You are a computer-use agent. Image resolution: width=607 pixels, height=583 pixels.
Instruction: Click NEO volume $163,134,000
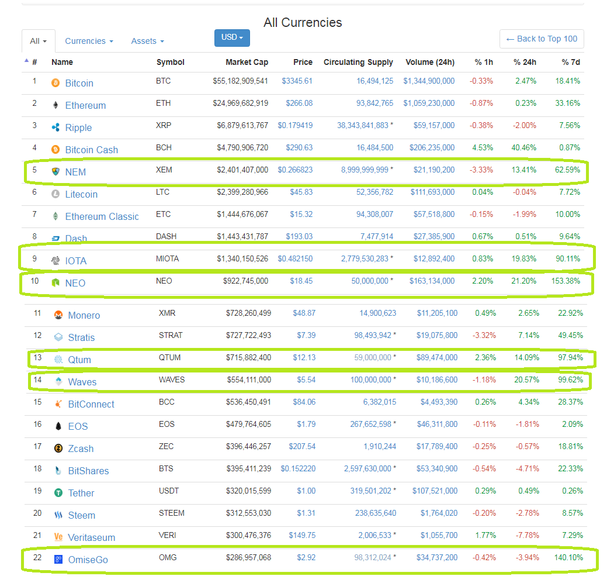point(432,281)
